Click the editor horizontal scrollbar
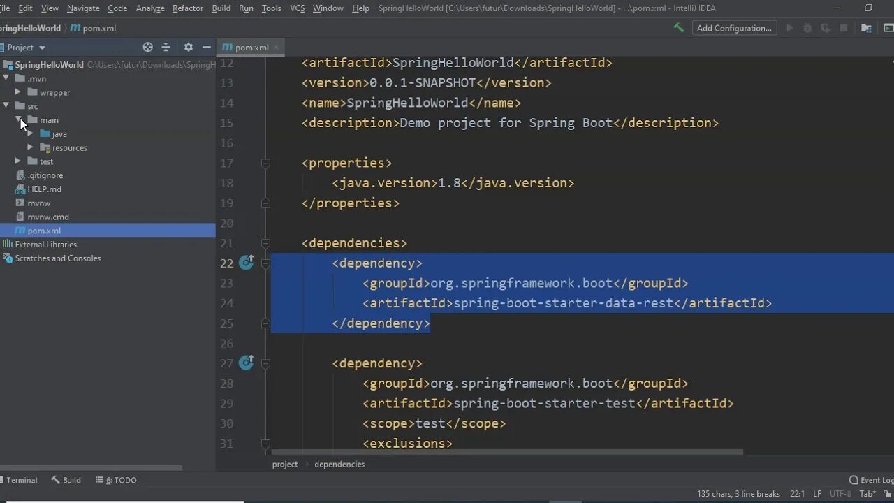The image size is (894, 503). pyautogui.click(x=507, y=452)
